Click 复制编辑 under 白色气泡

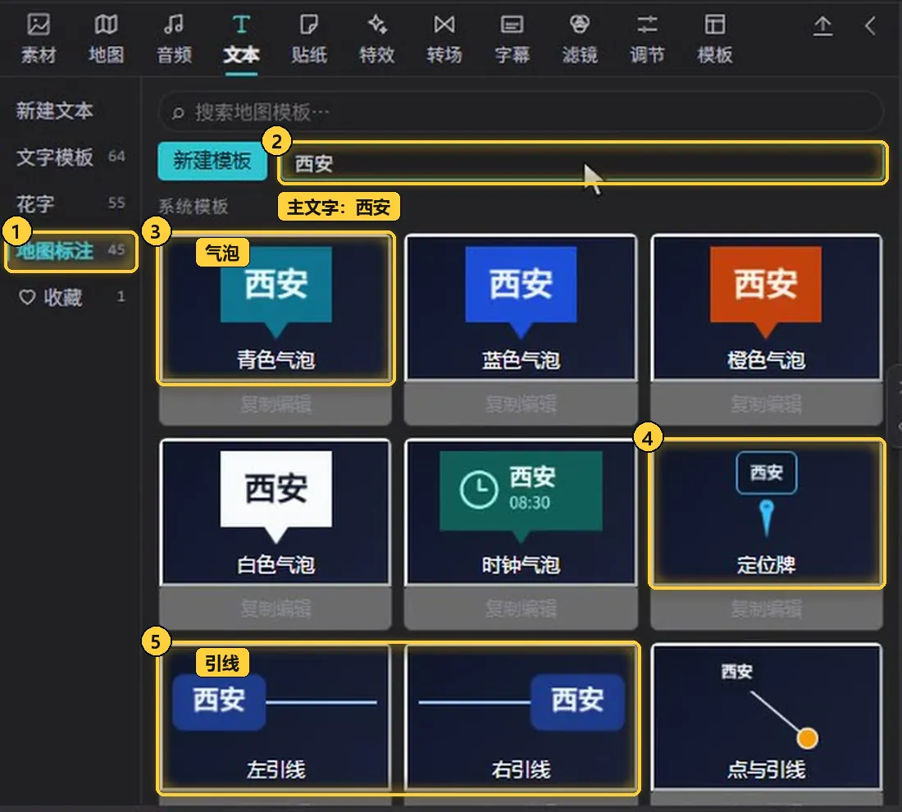click(x=276, y=609)
